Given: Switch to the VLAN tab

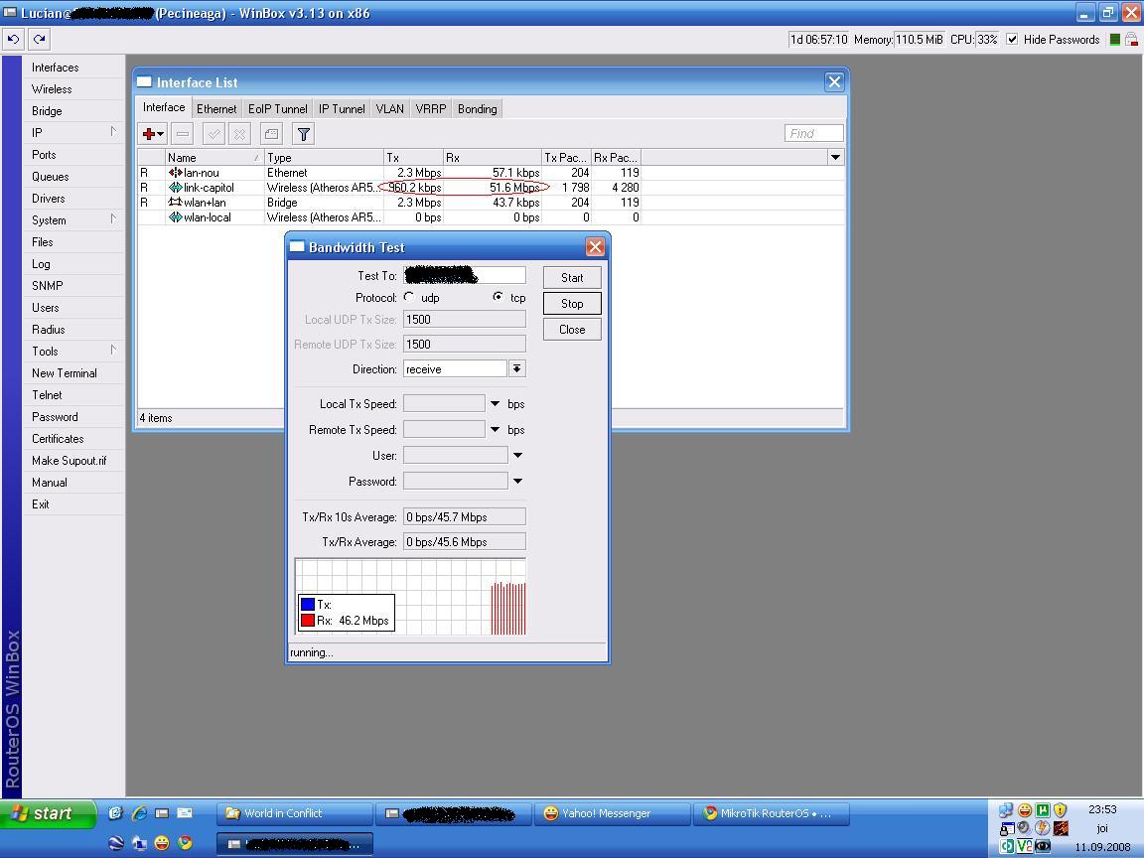Looking at the screenshot, I should click(x=389, y=108).
